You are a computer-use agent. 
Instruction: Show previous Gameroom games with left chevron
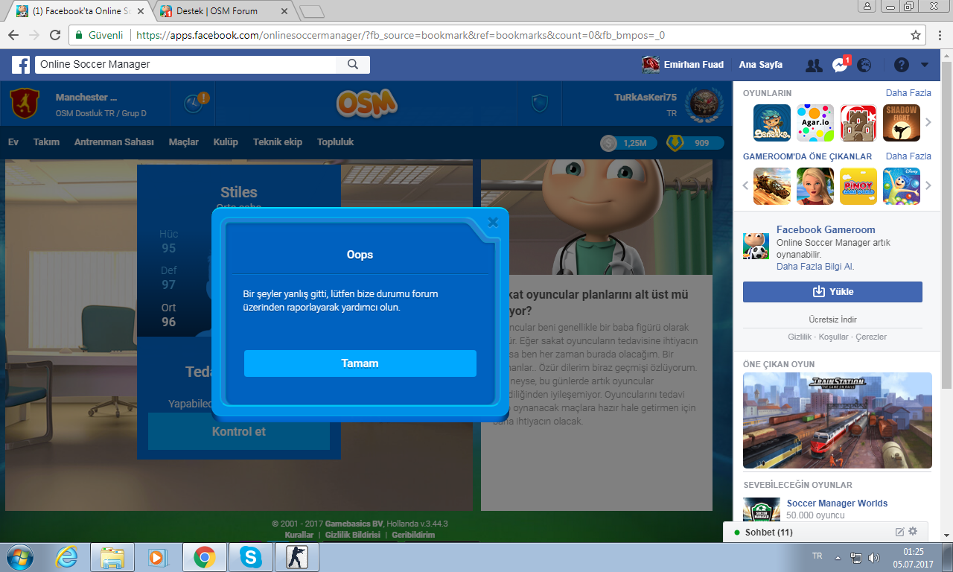(746, 185)
